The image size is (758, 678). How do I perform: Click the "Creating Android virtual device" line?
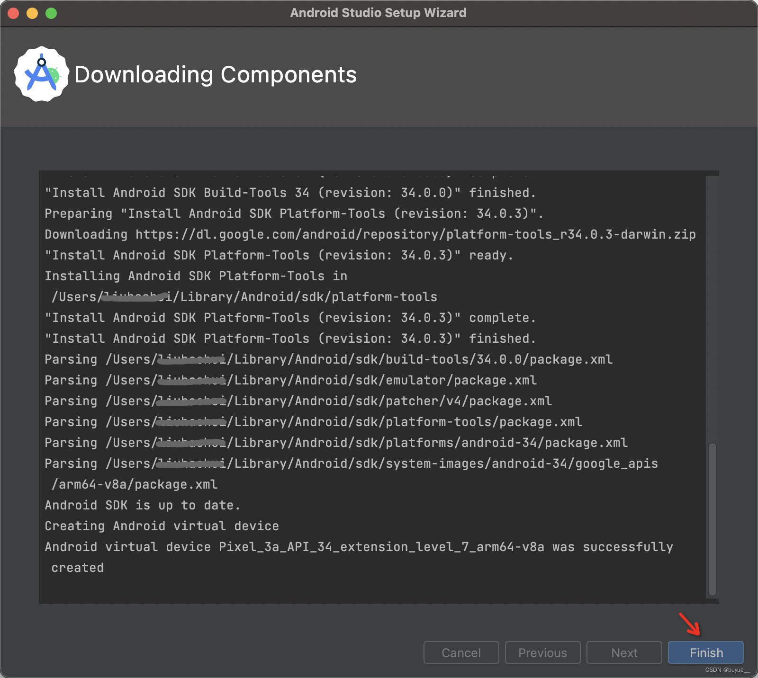coord(162,526)
